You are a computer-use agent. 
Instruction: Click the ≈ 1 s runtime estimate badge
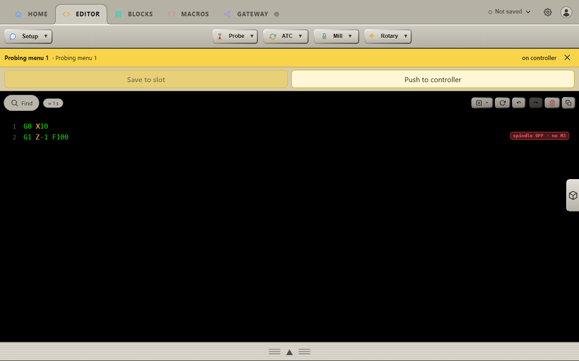click(x=53, y=103)
